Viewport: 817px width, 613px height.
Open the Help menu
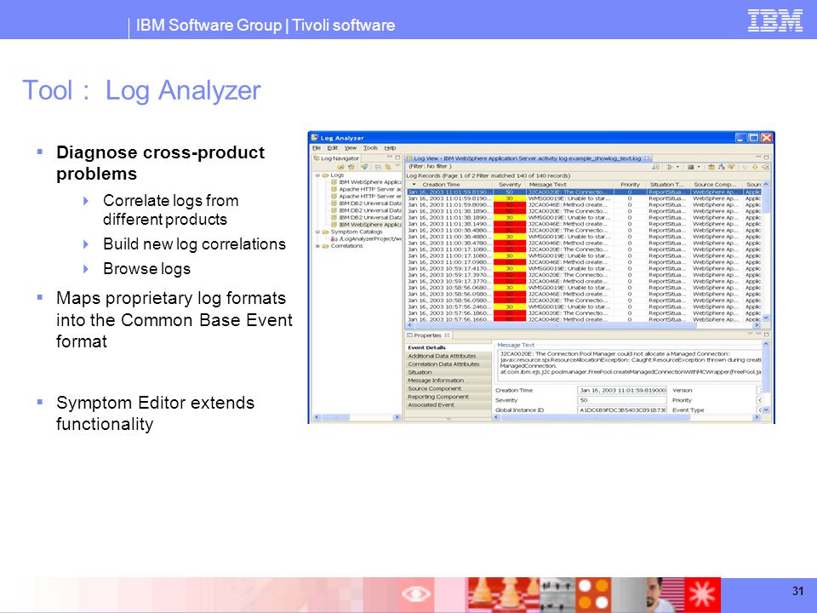point(390,147)
